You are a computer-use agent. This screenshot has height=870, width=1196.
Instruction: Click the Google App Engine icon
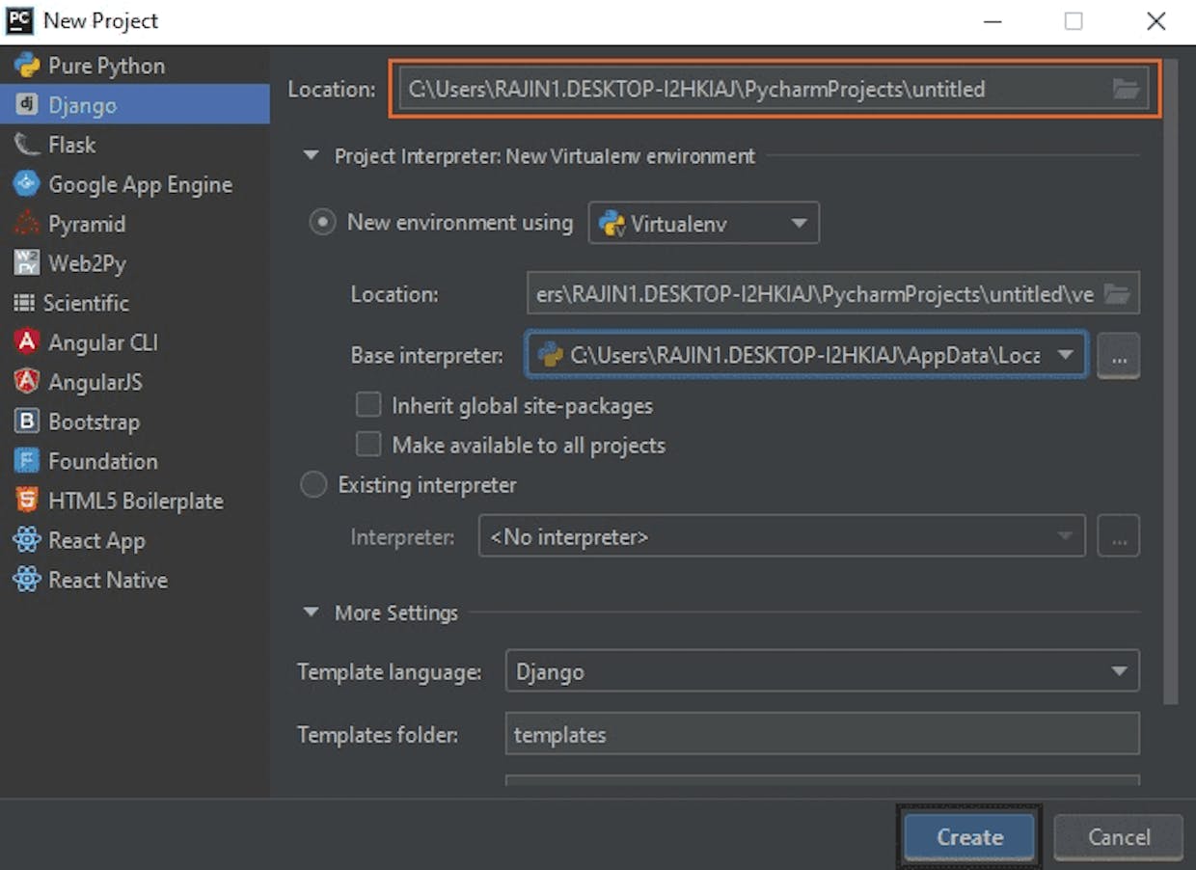click(x=26, y=184)
